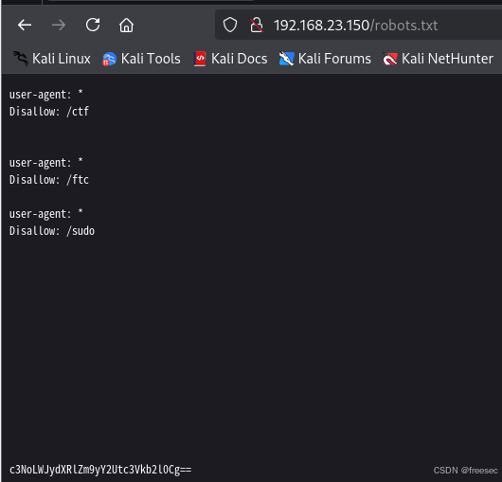Open the Kali Docs bookmark
This screenshot has height=482, width=502.
230,59
